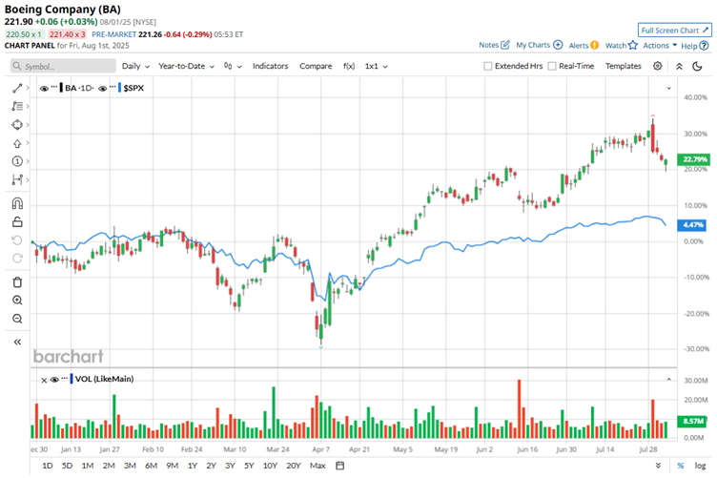Image resolution: width=717 pixels, height=478 pixels.
Task: Open the chart type dropdown
Action: [233, 67]
